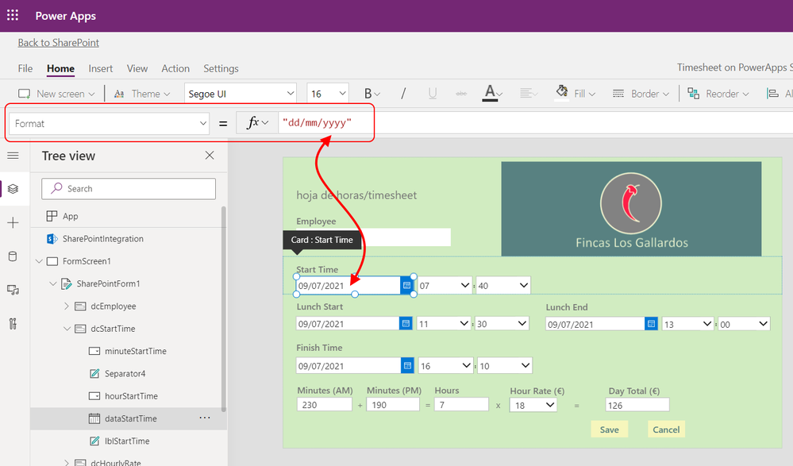
Task: Open the View tab
Action: click(137, 68)
